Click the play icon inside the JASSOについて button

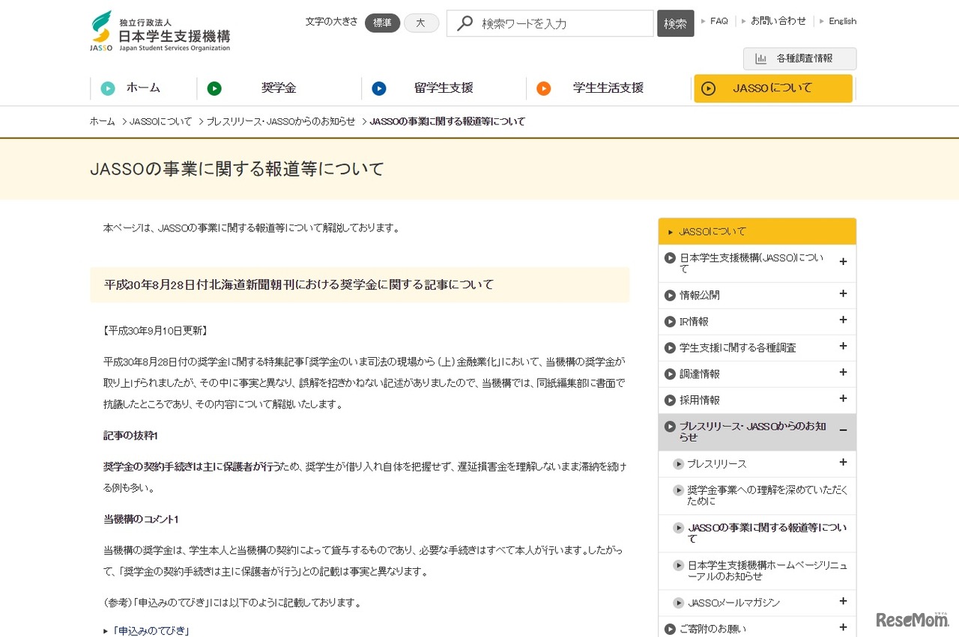(x=709, y=88)
